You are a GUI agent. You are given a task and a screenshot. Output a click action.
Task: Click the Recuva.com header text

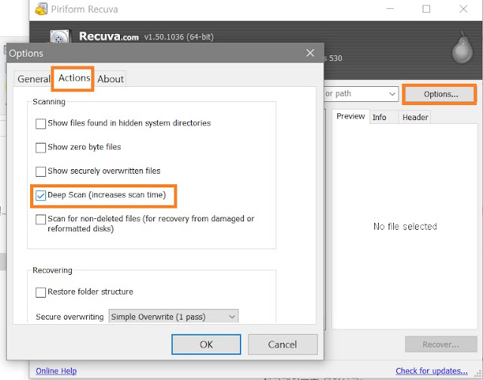point(109,36)
